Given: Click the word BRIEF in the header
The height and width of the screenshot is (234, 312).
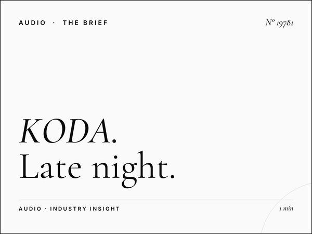Looking at the screenshot, I should [x=96, y=23].
